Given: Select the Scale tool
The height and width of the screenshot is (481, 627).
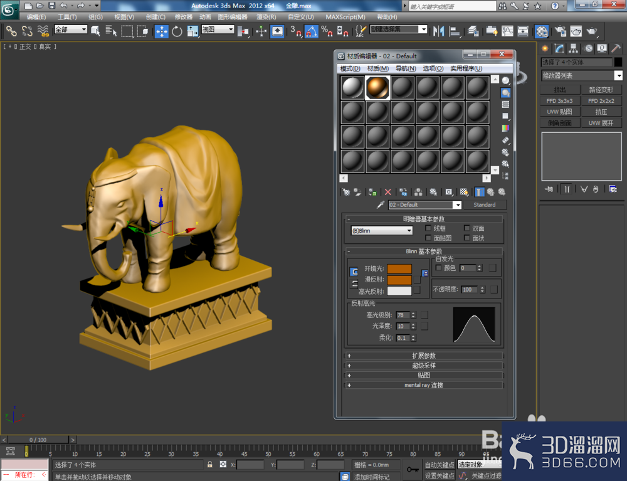Looking at the screenshot, I should coord(192,31).
